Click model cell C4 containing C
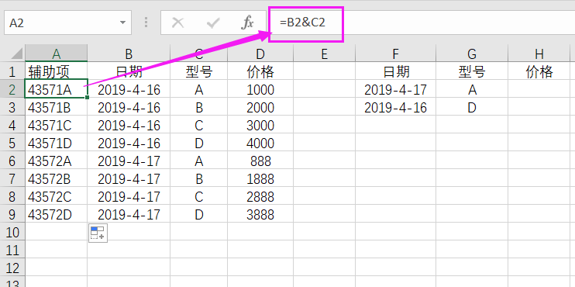The image size is (575, 287). pos(198,125)
